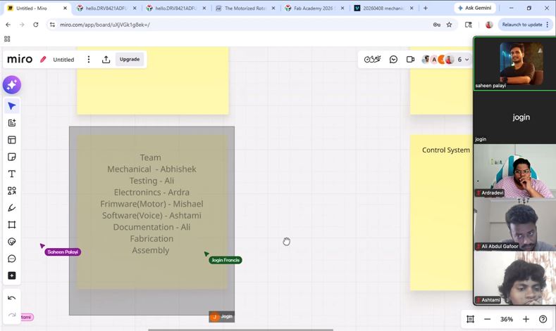This screenshot has width=556, height=331.
Task: Go to Miro logo home
Action: (20, 59)
